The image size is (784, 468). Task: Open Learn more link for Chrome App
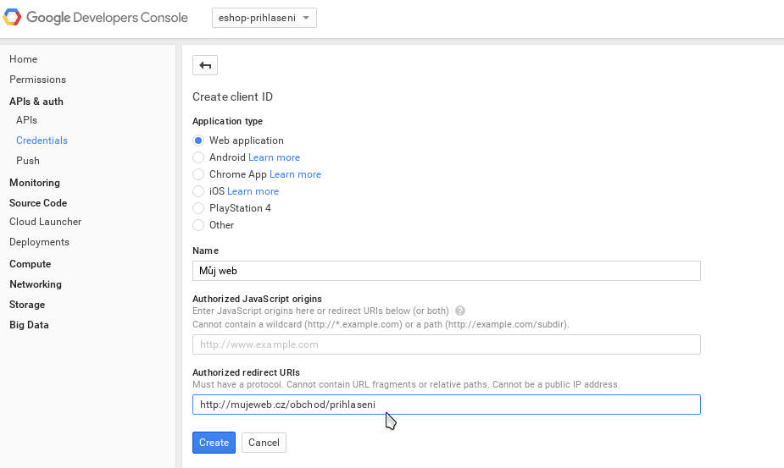coord(295,174)
